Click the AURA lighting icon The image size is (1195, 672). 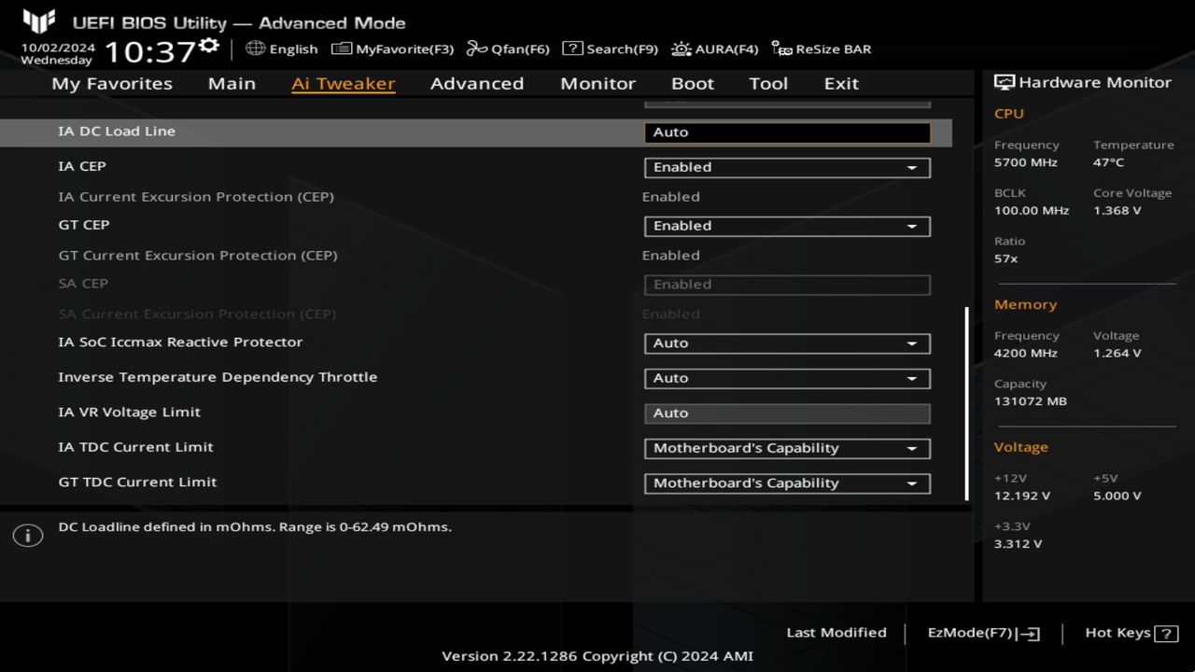point(682,49)
